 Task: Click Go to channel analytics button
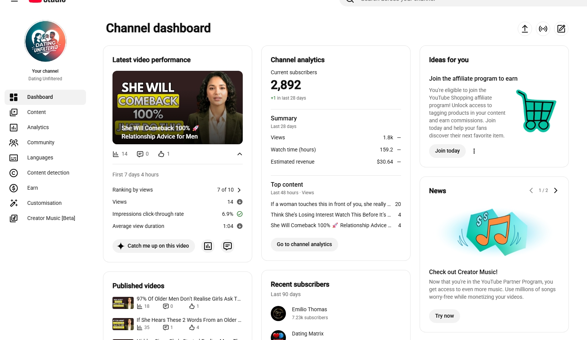tap(304, 245)
